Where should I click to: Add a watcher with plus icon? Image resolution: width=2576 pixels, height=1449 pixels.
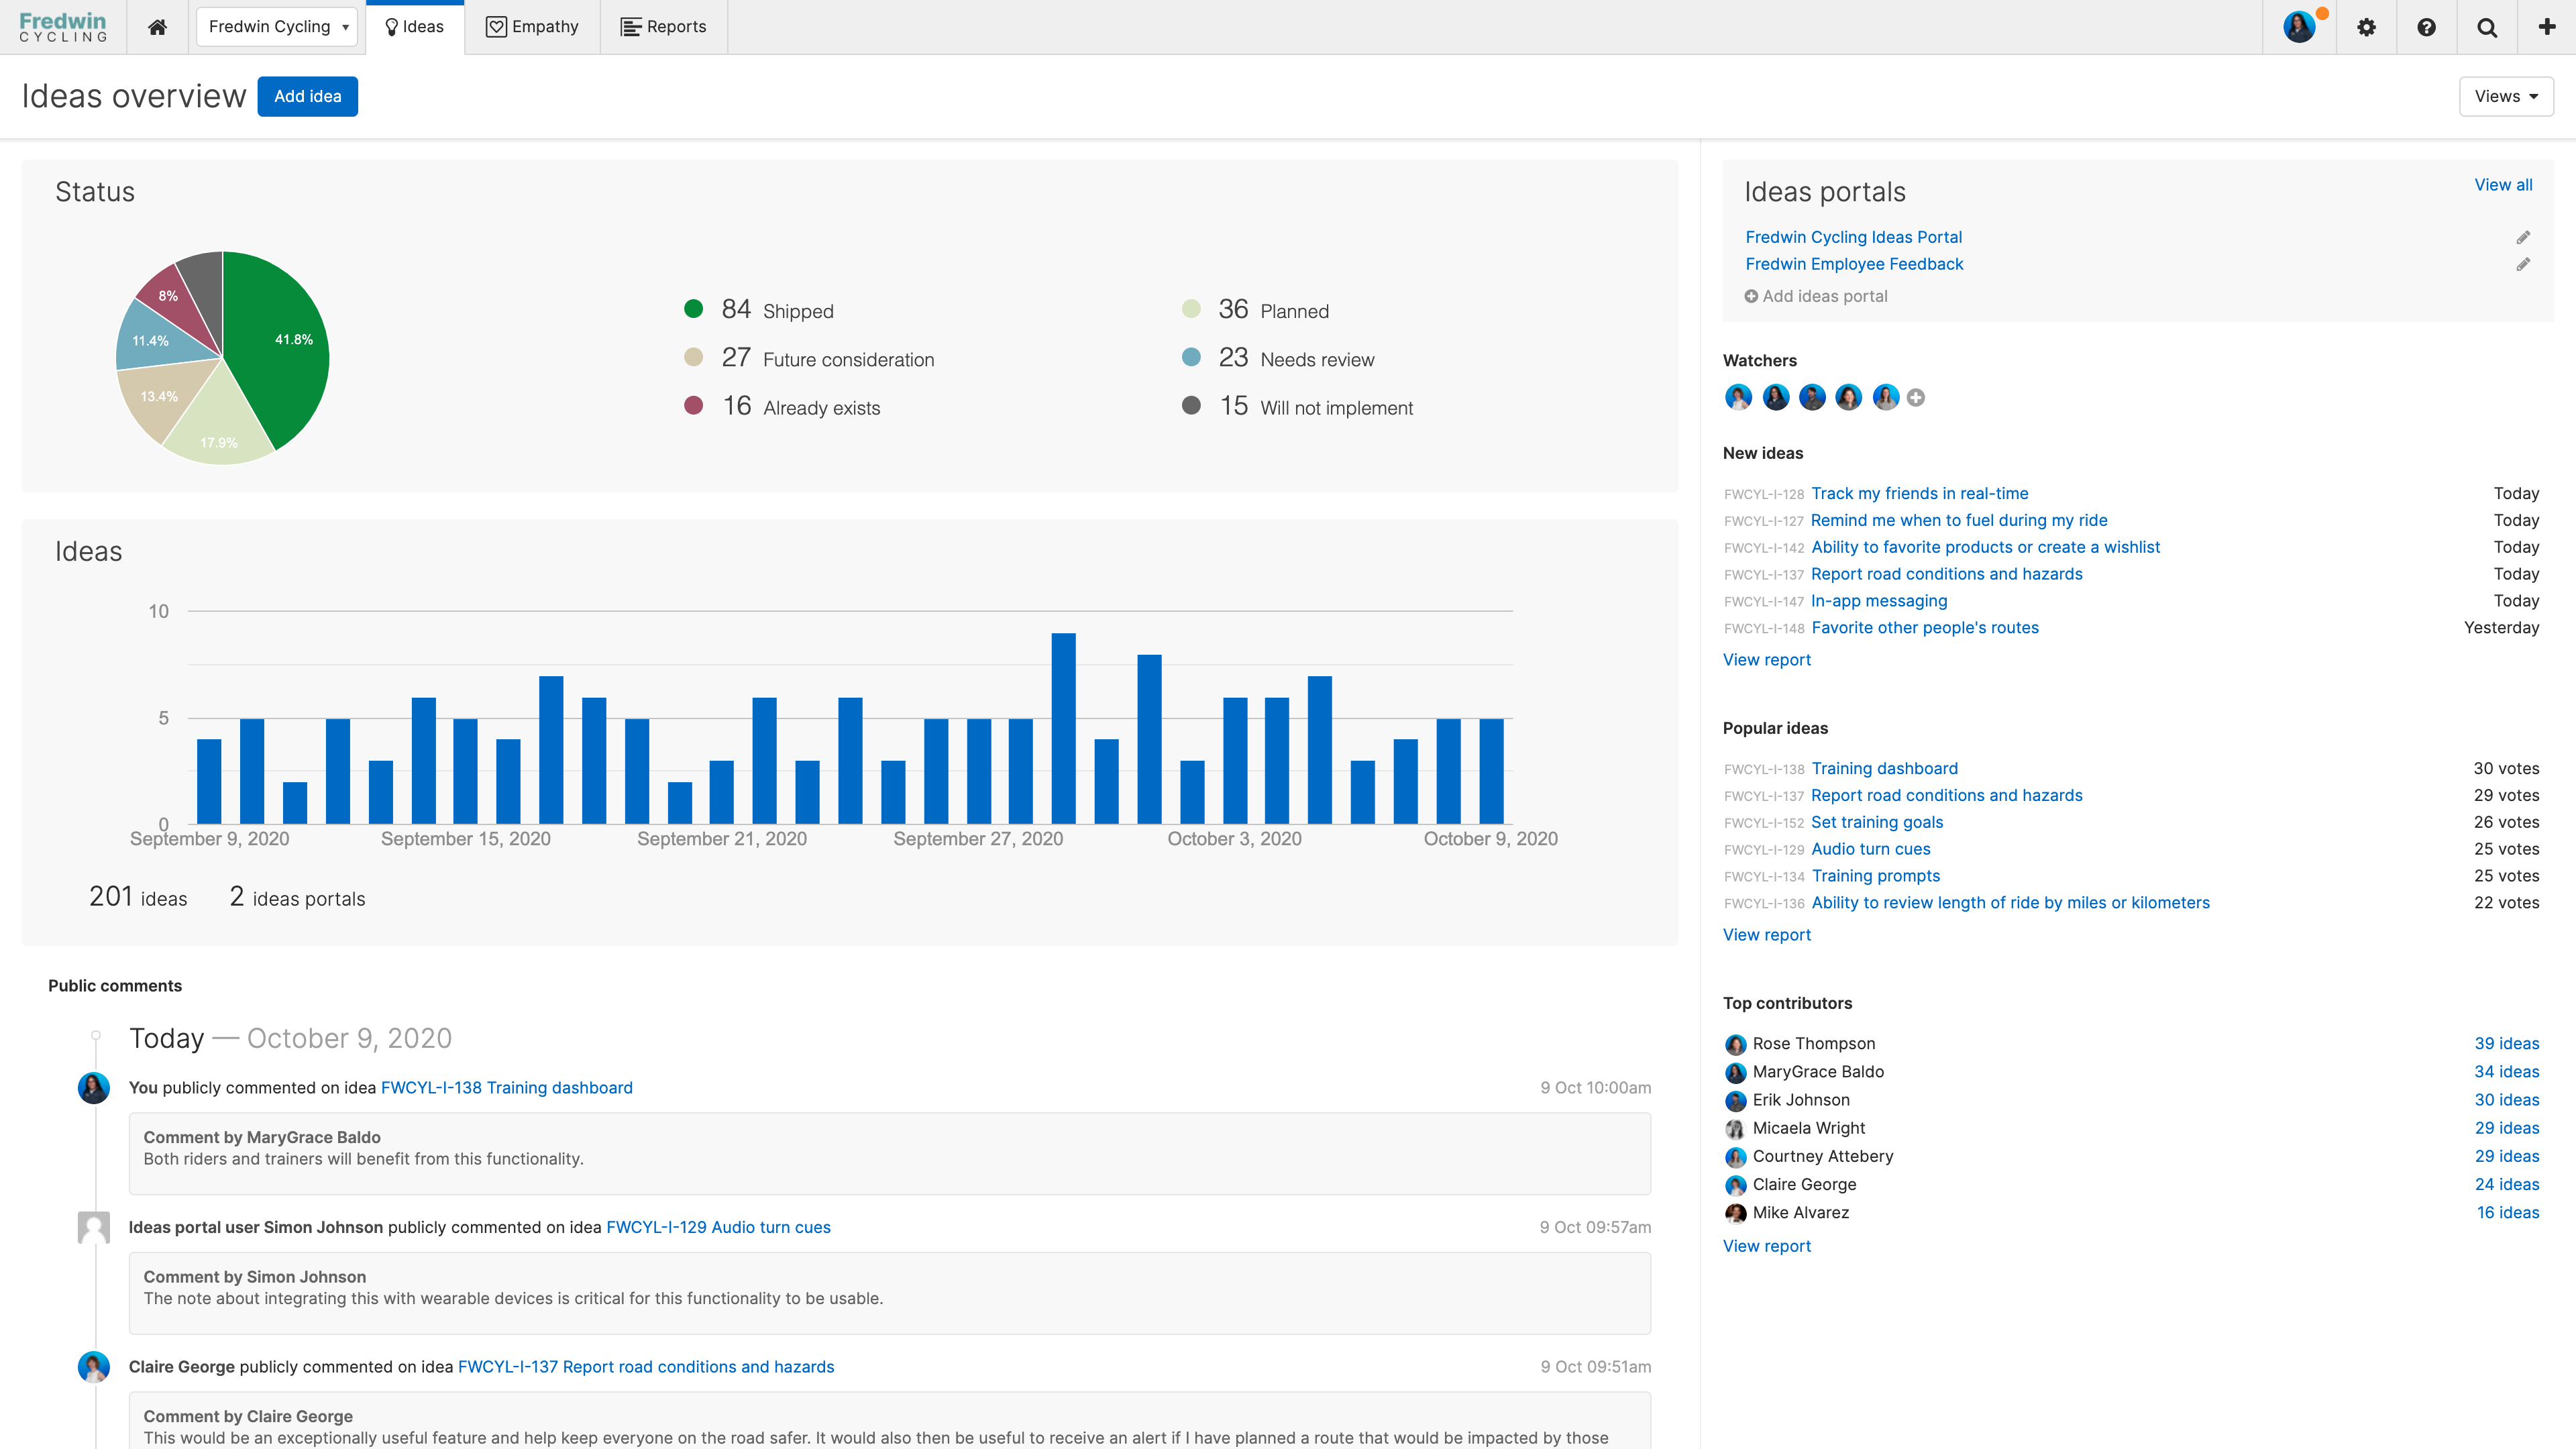pos(1915,398)
